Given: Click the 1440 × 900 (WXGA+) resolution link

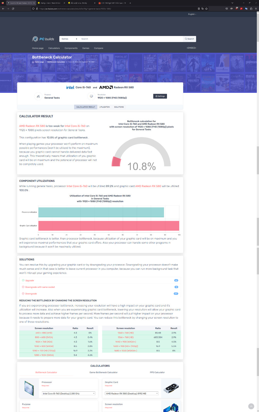Looking at the screenshot, I should coord(126,342).
